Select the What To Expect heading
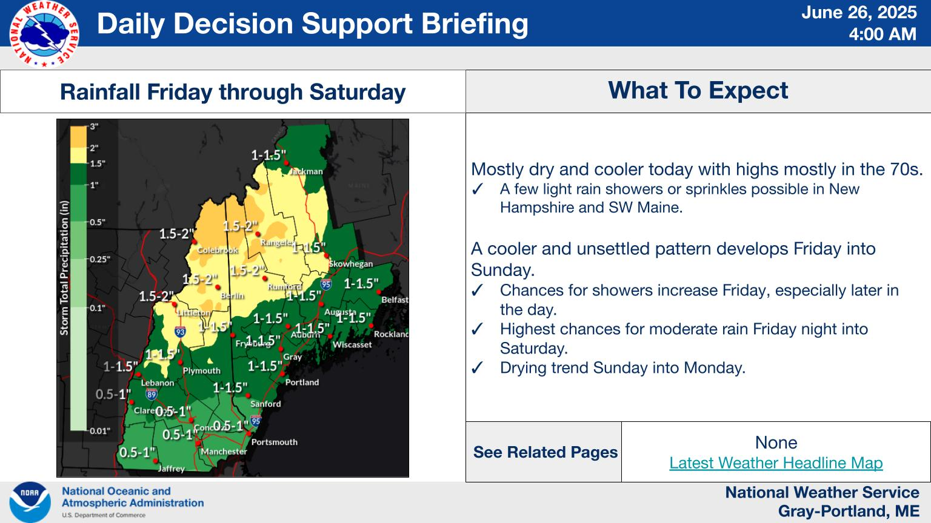 click(698, 90)
